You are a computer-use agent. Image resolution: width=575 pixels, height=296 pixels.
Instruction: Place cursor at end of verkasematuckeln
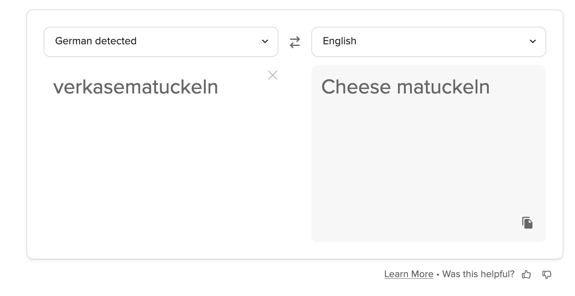click(218, 87)
